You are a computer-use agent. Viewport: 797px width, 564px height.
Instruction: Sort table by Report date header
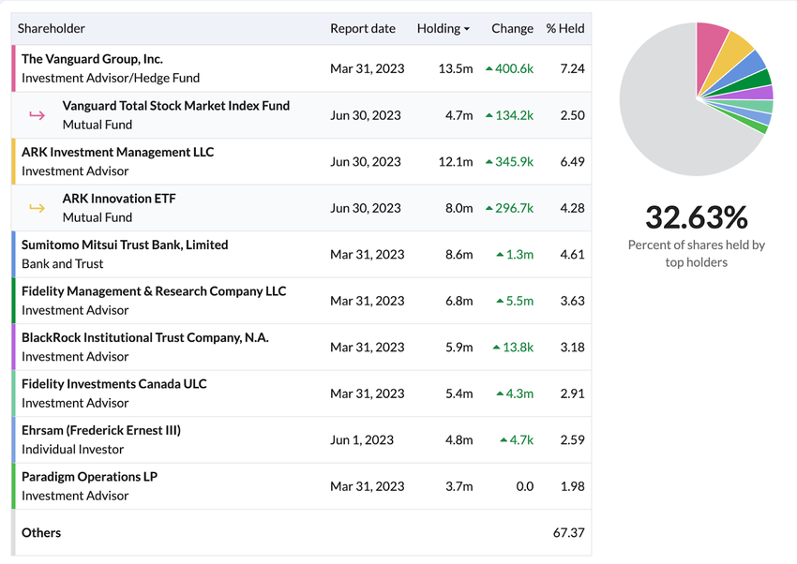[x=363, y=29]
